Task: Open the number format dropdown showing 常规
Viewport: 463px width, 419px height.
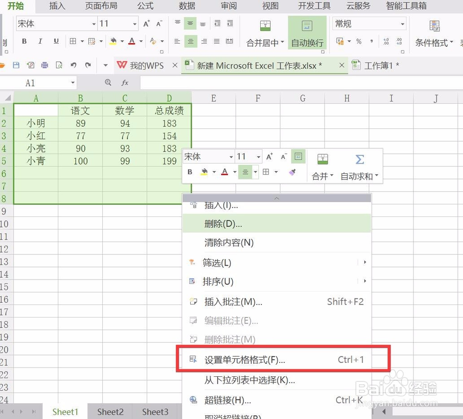Action: [369, 23]
